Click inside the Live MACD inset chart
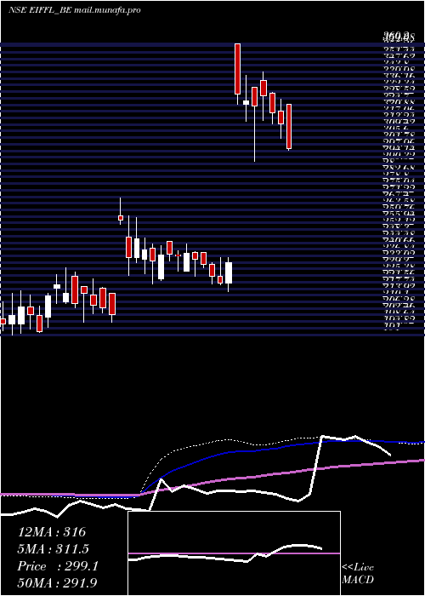 (234, 553)
